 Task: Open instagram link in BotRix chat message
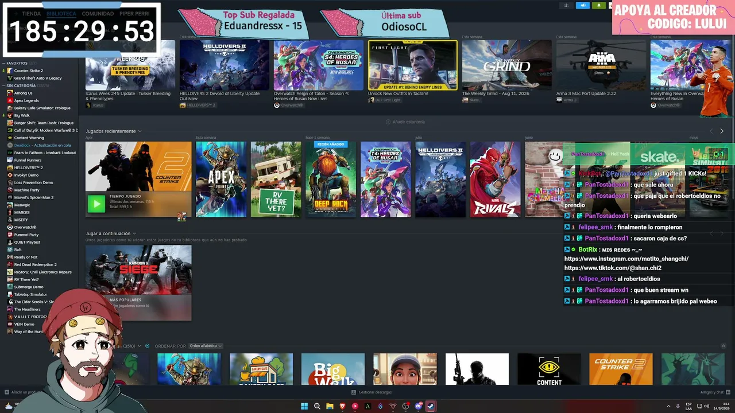[x=626, y=259]
